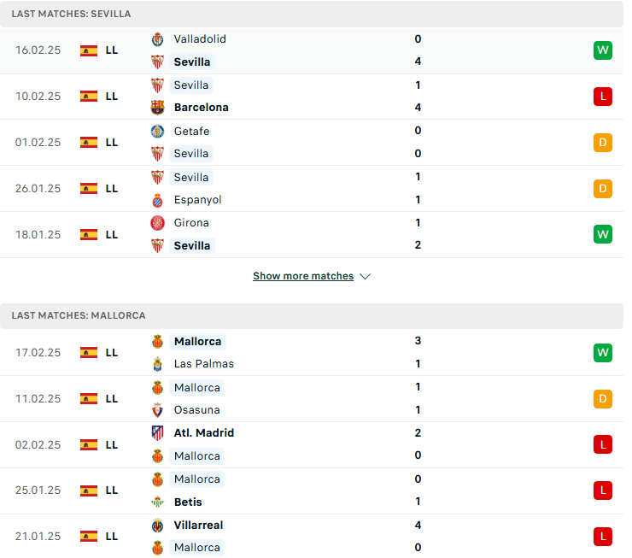Screen dimensions: 632x558
Task: Click the Spain flag on 16.02.25 match
Action: (x=89, y=50)
